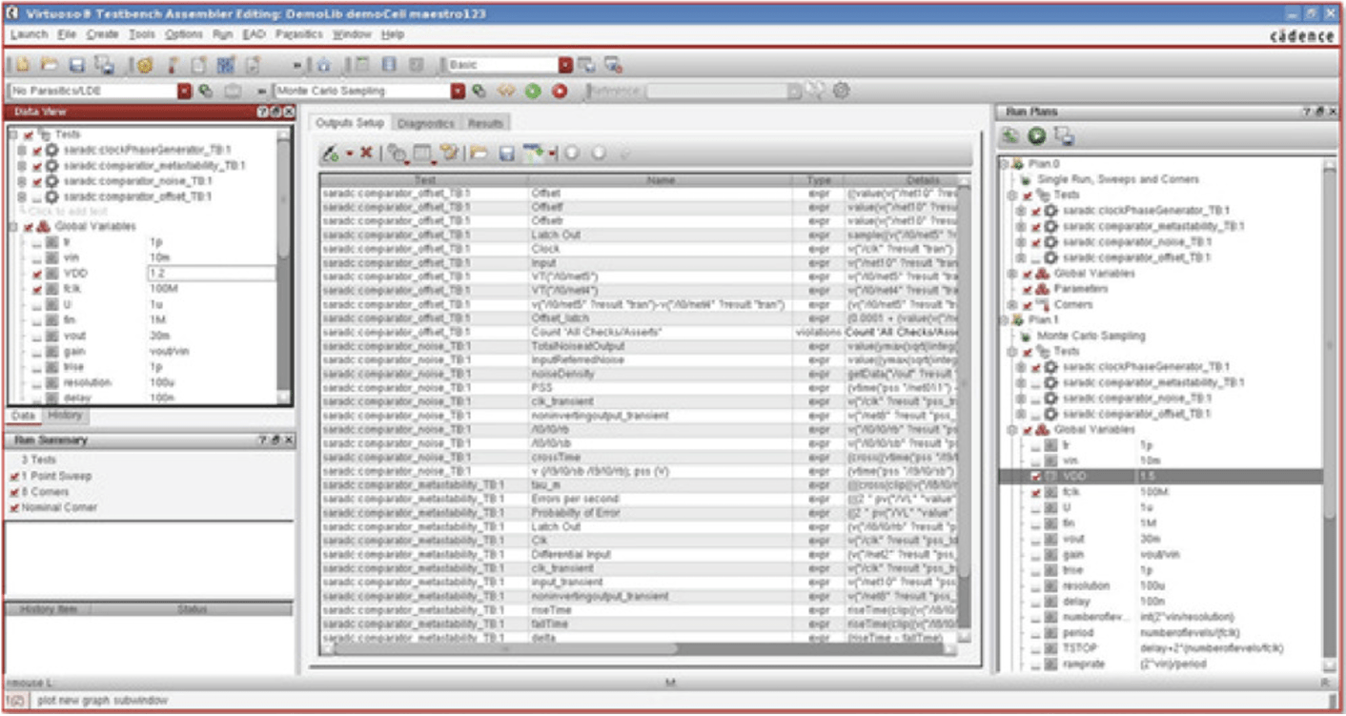Collapse Global Variables under Plan.1
The height and width of the screenshot is (716, 1346).
pos(1012,430)
